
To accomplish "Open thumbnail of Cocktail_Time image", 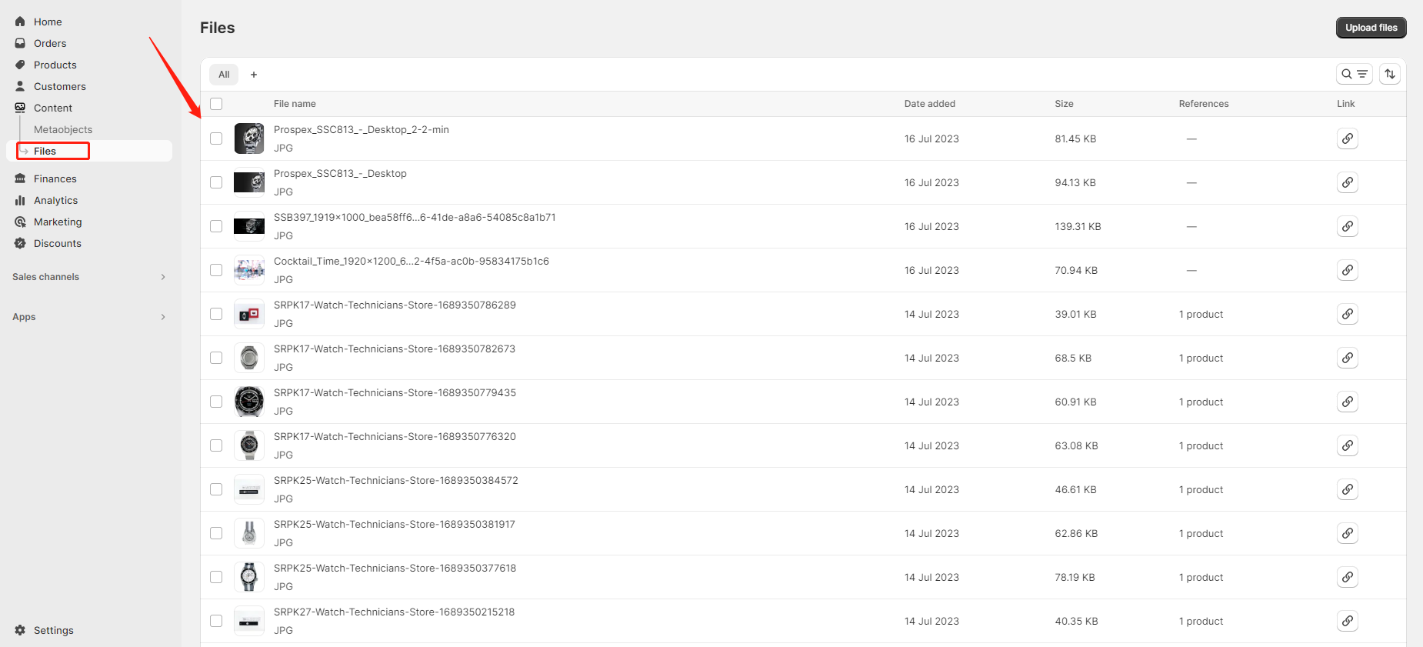I will coord(249,270).
